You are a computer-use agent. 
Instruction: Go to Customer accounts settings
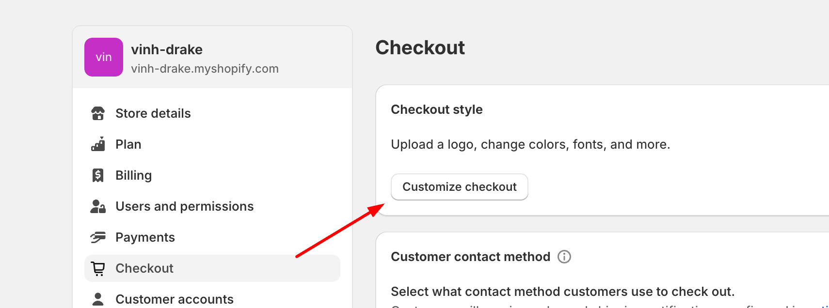click(175, 299)
